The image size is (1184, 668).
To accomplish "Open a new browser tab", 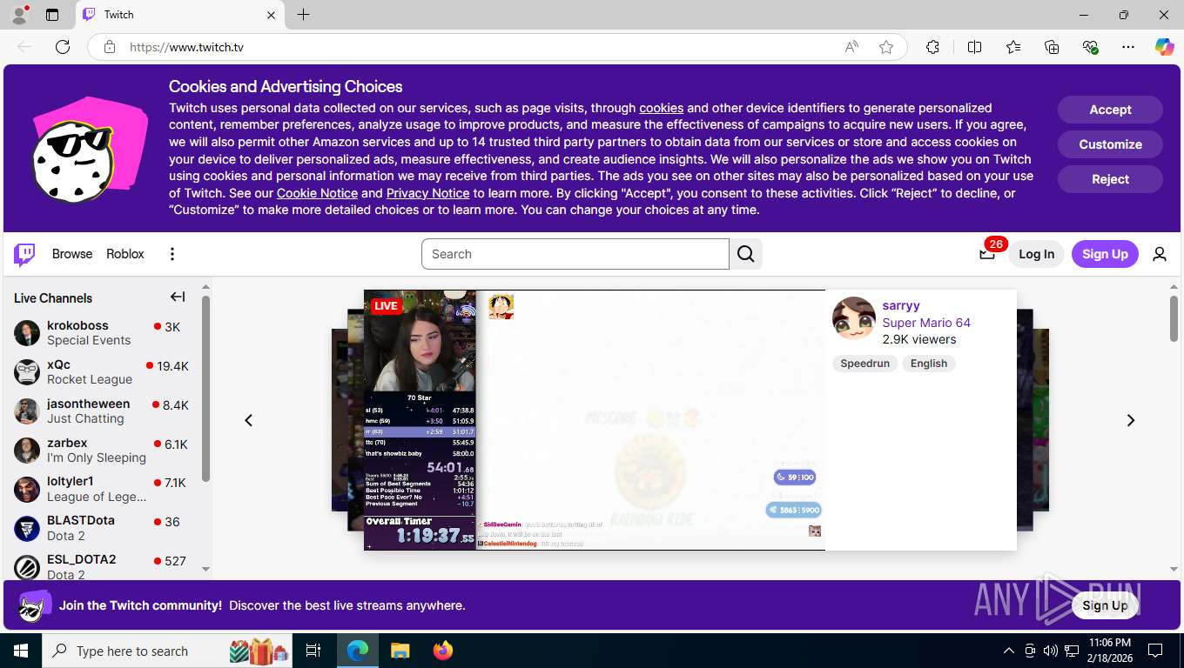I will (303, 15).
